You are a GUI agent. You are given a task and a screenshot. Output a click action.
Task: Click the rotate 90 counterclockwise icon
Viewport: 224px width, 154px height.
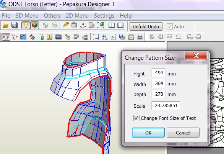point(190,37)
